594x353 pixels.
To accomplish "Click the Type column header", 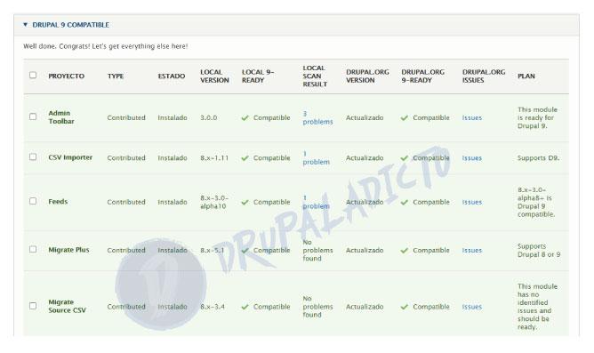I will coord(116,76).
